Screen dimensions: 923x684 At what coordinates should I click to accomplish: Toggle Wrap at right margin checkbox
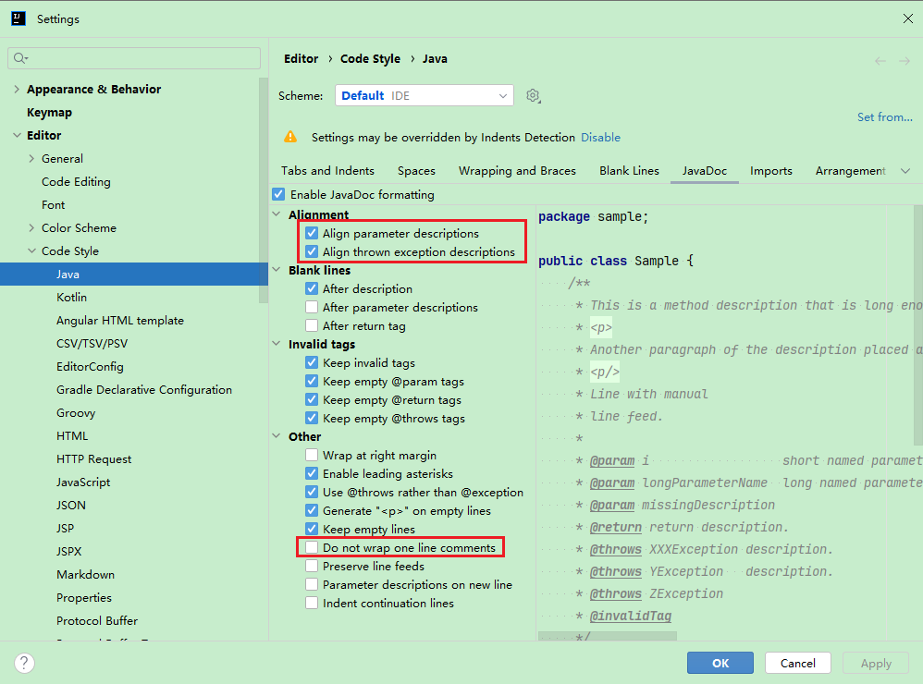click(312, 456)
